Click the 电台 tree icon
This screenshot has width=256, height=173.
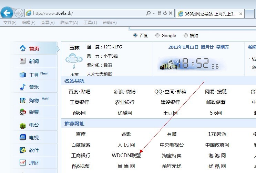click(23, 126)
